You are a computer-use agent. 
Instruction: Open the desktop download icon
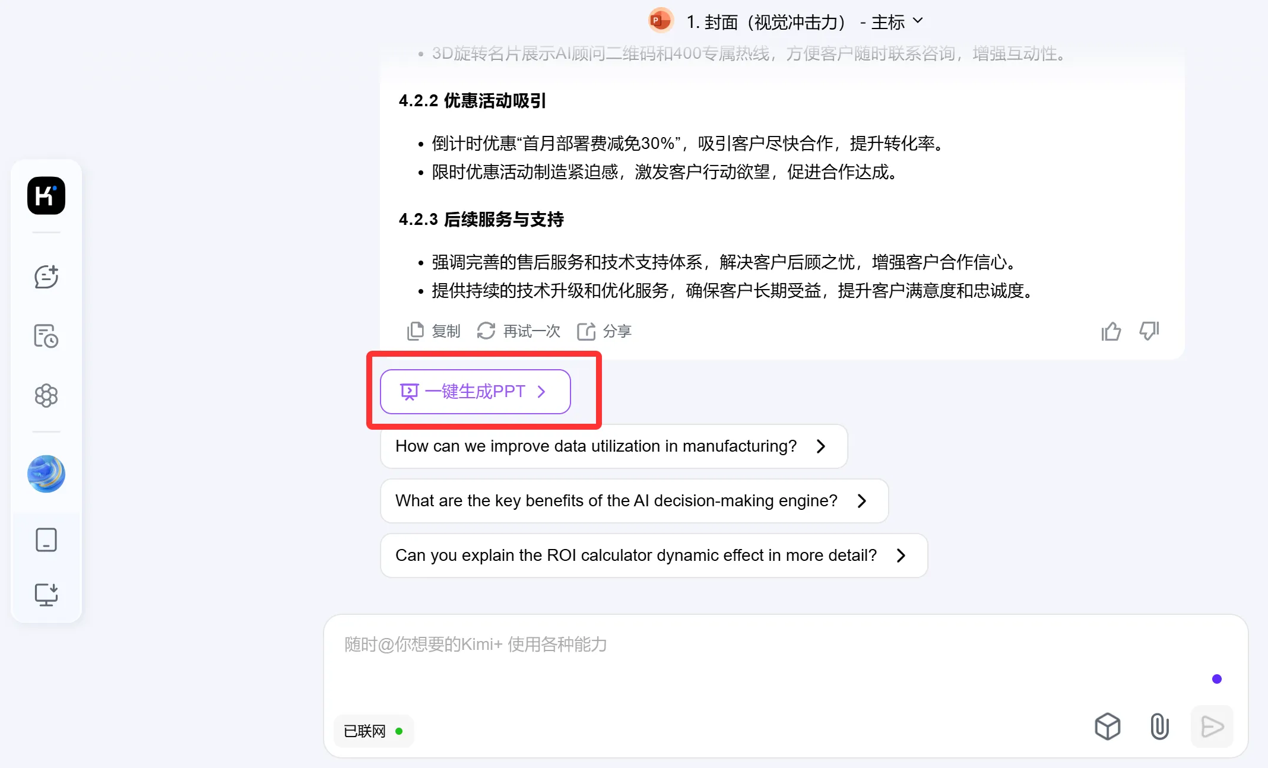pos(46,594)
